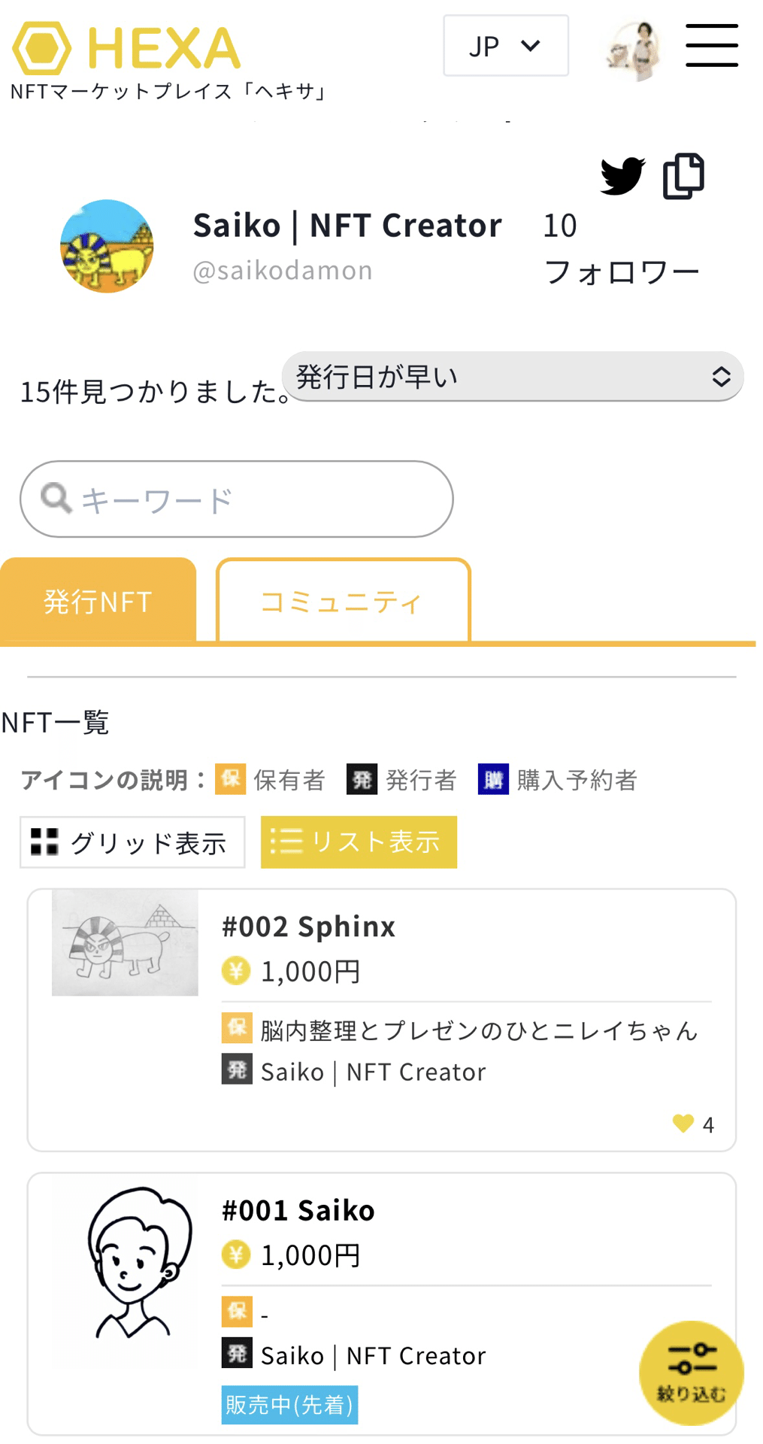Switch to グリッド表示 view
This screenshot has width=763, height=1444.
point(132,842)
